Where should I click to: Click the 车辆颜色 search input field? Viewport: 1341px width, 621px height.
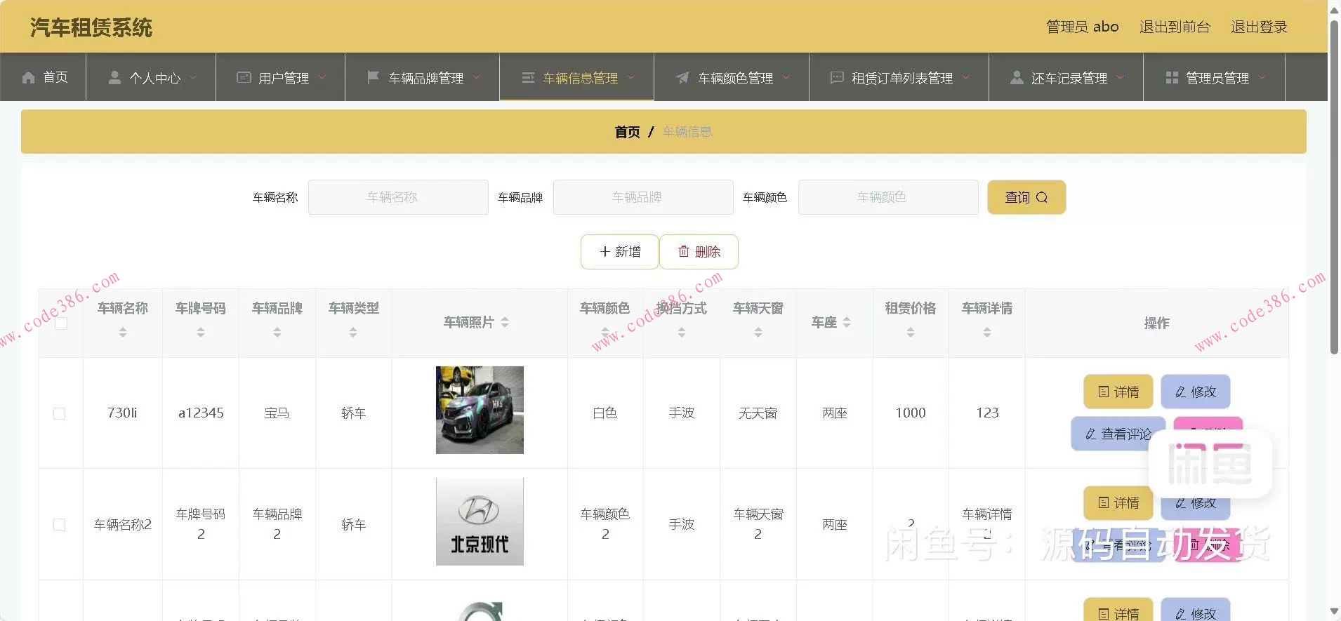pos(888,197)
